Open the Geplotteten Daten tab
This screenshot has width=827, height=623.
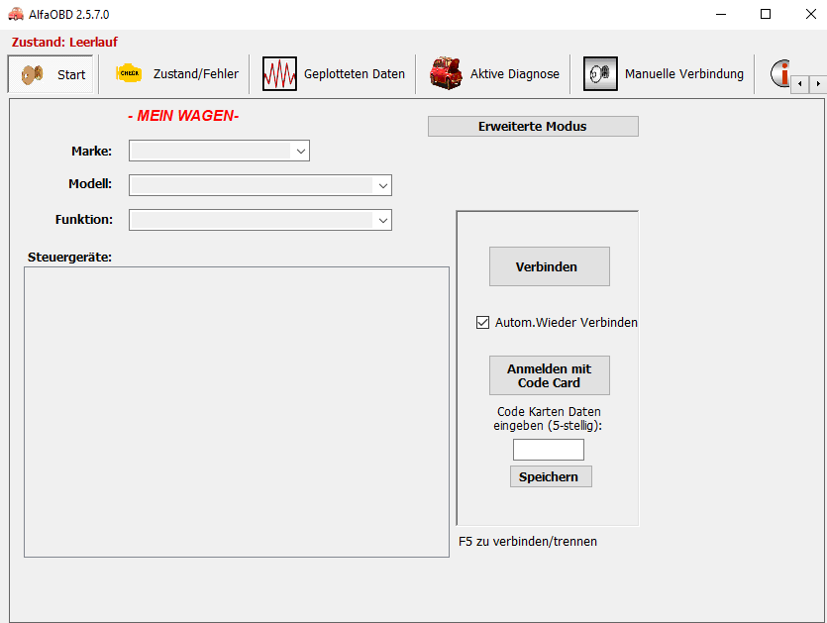coord(334,74)
